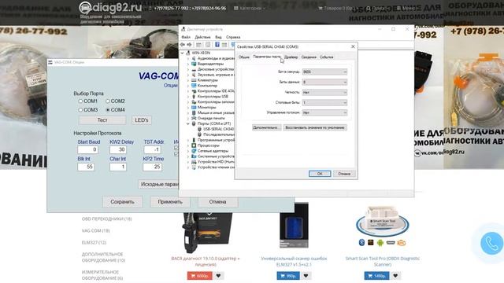Click the USB-SERIAL CH340 port icon
The width and height of the screenshot is (504, 283).
(x=199, y=129)
